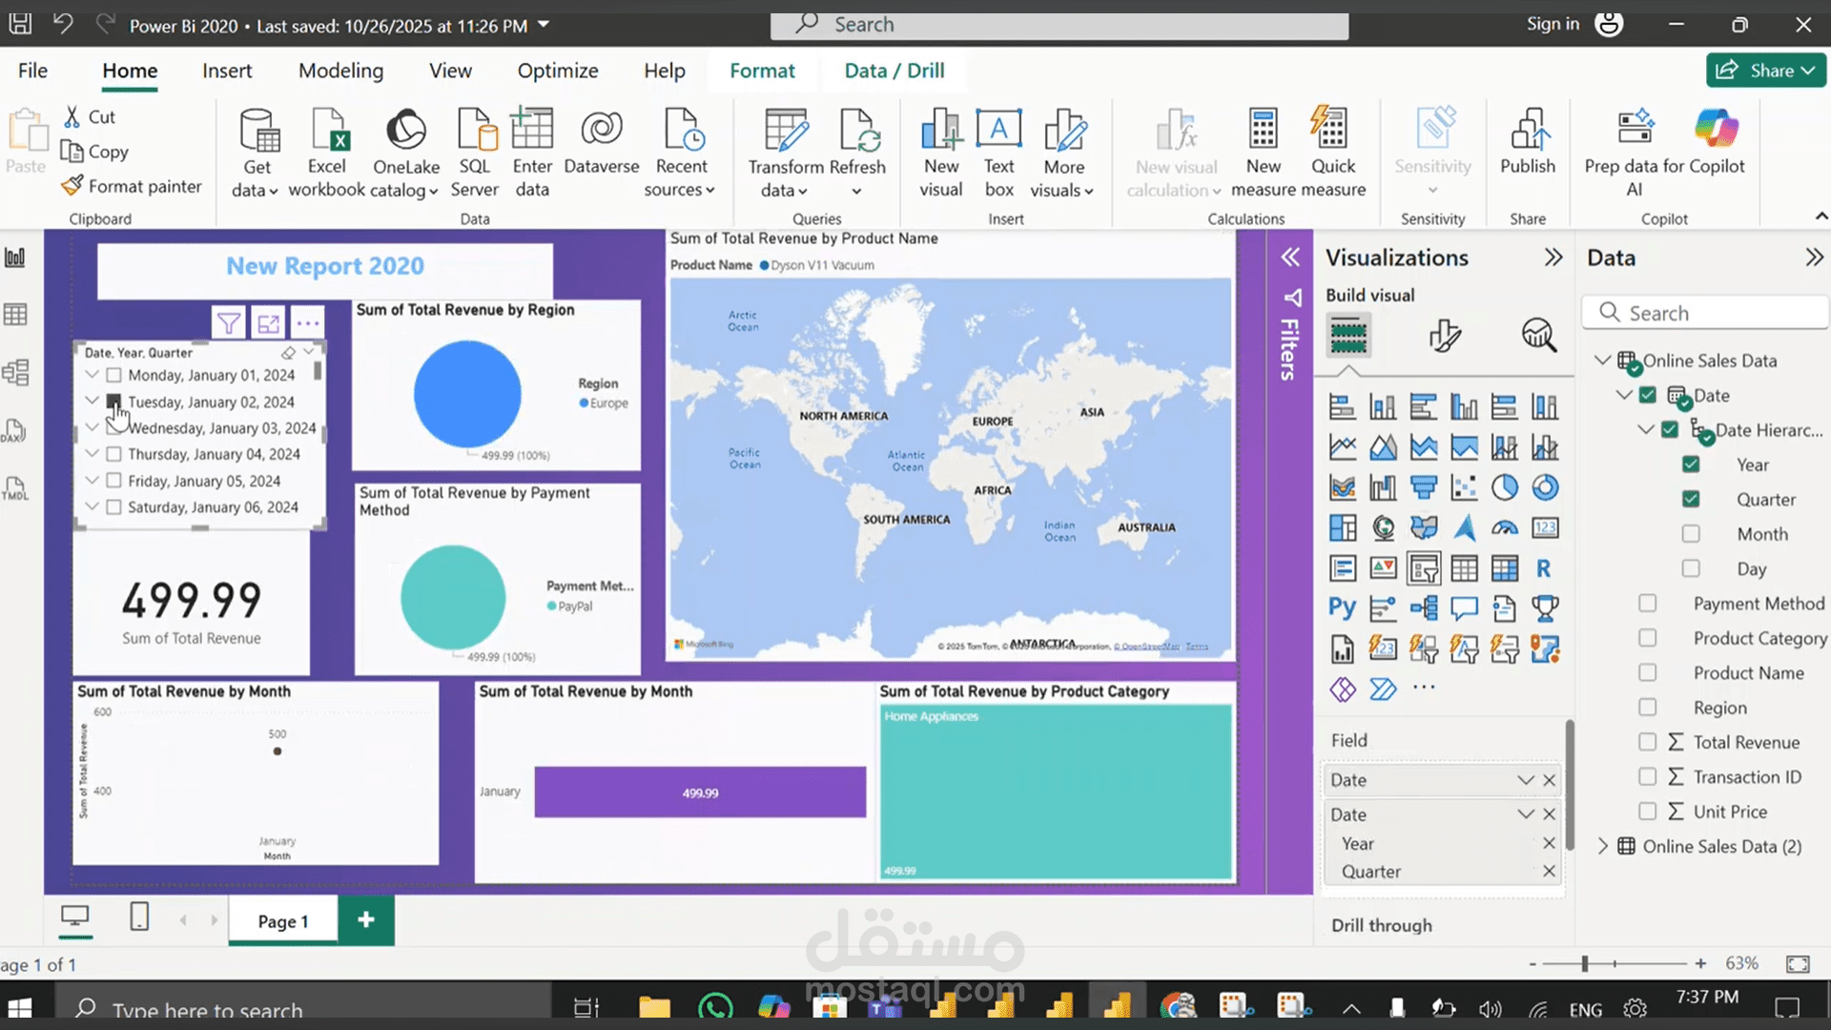1831x1030 pixels.
Task: Switch to Report view in left sidebar
Action: (x=15, y=257)
